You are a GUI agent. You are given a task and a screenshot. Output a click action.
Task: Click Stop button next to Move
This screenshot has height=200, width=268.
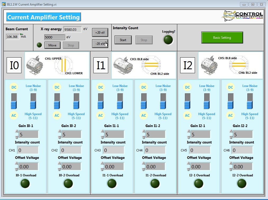point(71,45)
